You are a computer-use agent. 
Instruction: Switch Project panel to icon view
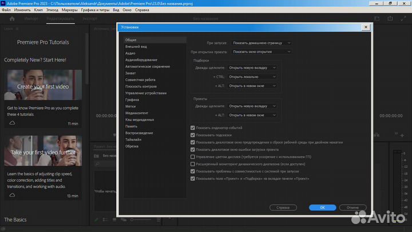114,219
